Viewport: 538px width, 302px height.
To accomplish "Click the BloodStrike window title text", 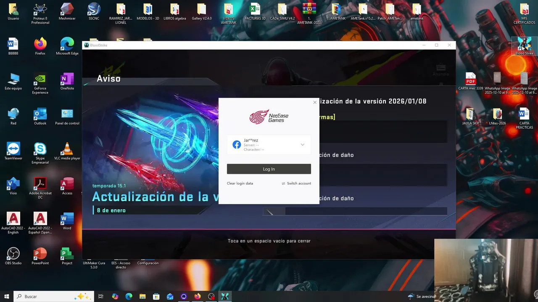I will (98, 45).
